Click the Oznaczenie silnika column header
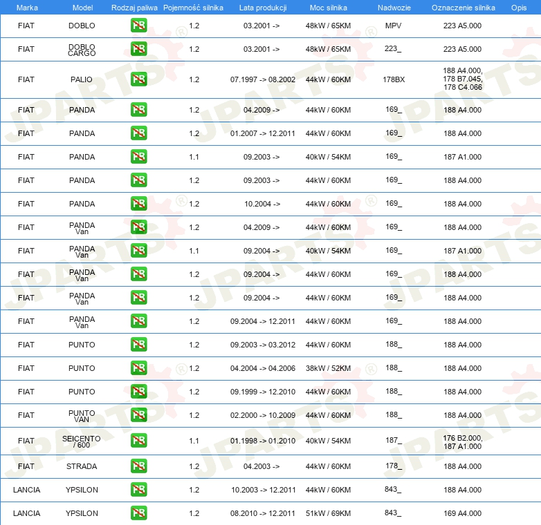541x525 pixels. tap(463, 8)
